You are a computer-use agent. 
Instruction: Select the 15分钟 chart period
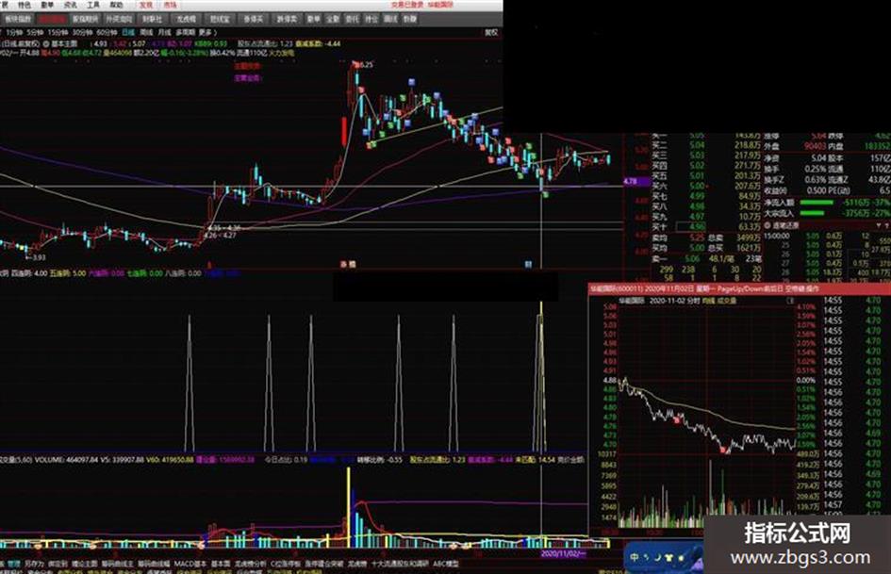click(x=58, y=32)
